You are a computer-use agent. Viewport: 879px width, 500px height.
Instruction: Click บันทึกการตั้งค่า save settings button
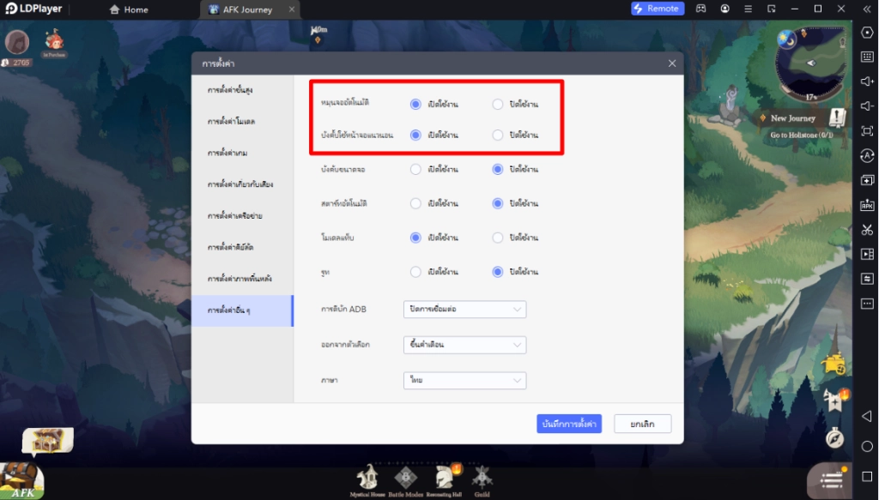[x=569, y=424]
